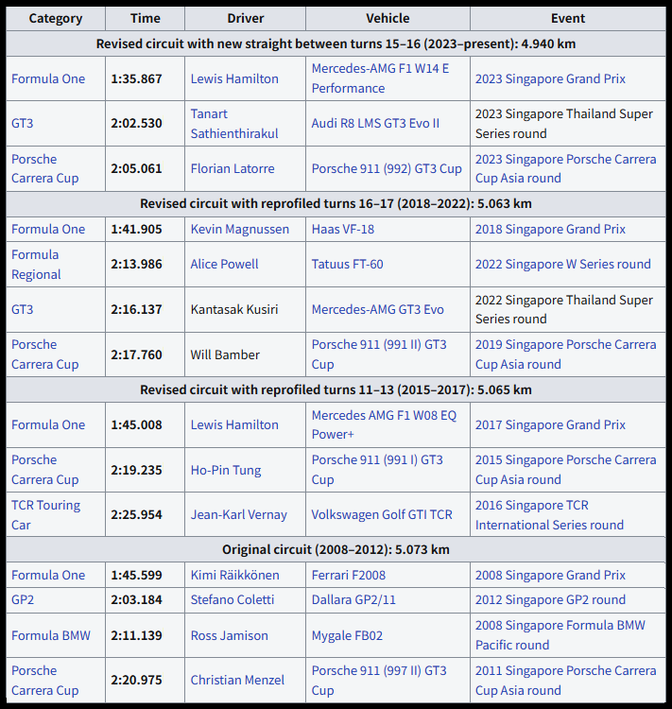This screenshot has width=672, height=709.
Task: Open Formula One link in Kevin Magnussen row
Action: (48, 229)
